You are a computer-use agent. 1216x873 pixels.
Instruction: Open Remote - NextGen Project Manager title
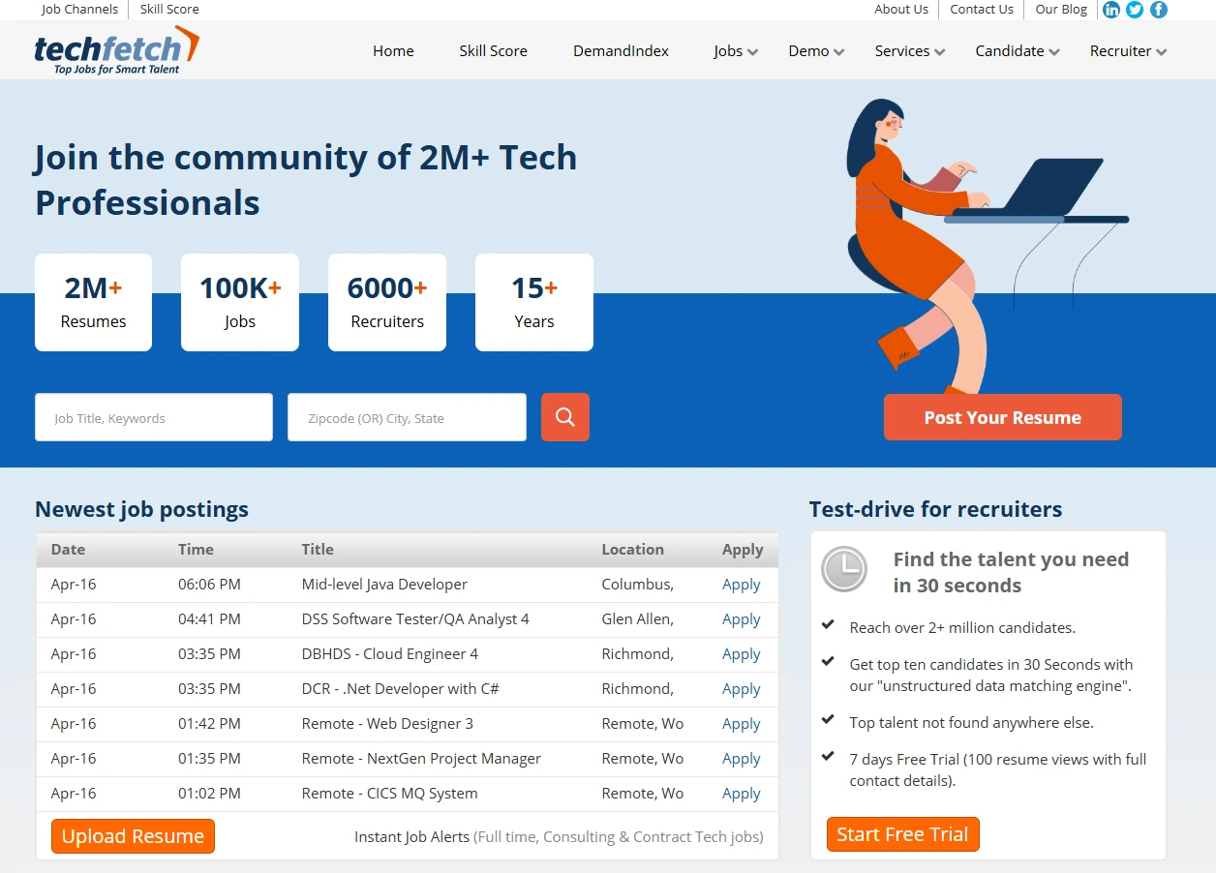(x=421, y=759)
